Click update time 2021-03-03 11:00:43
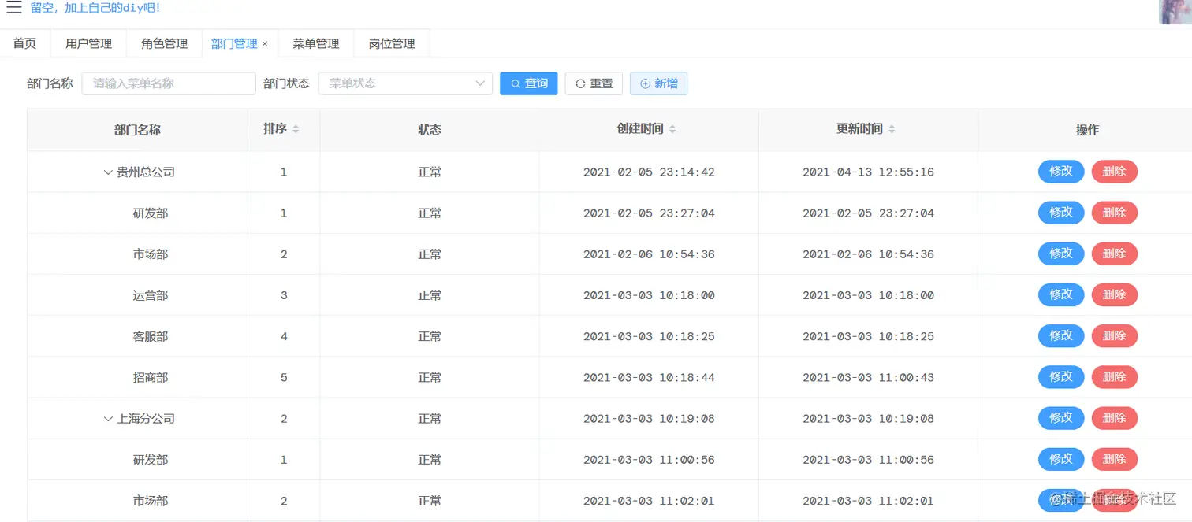 tap(868, 378)
